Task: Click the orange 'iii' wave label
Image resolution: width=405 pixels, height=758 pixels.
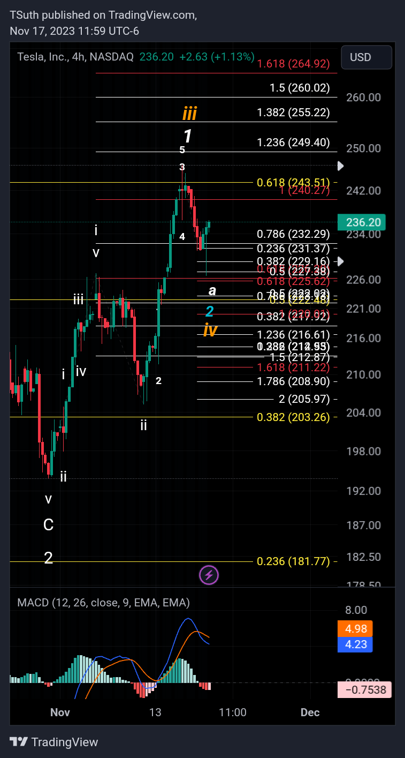Action: (189, 114)
